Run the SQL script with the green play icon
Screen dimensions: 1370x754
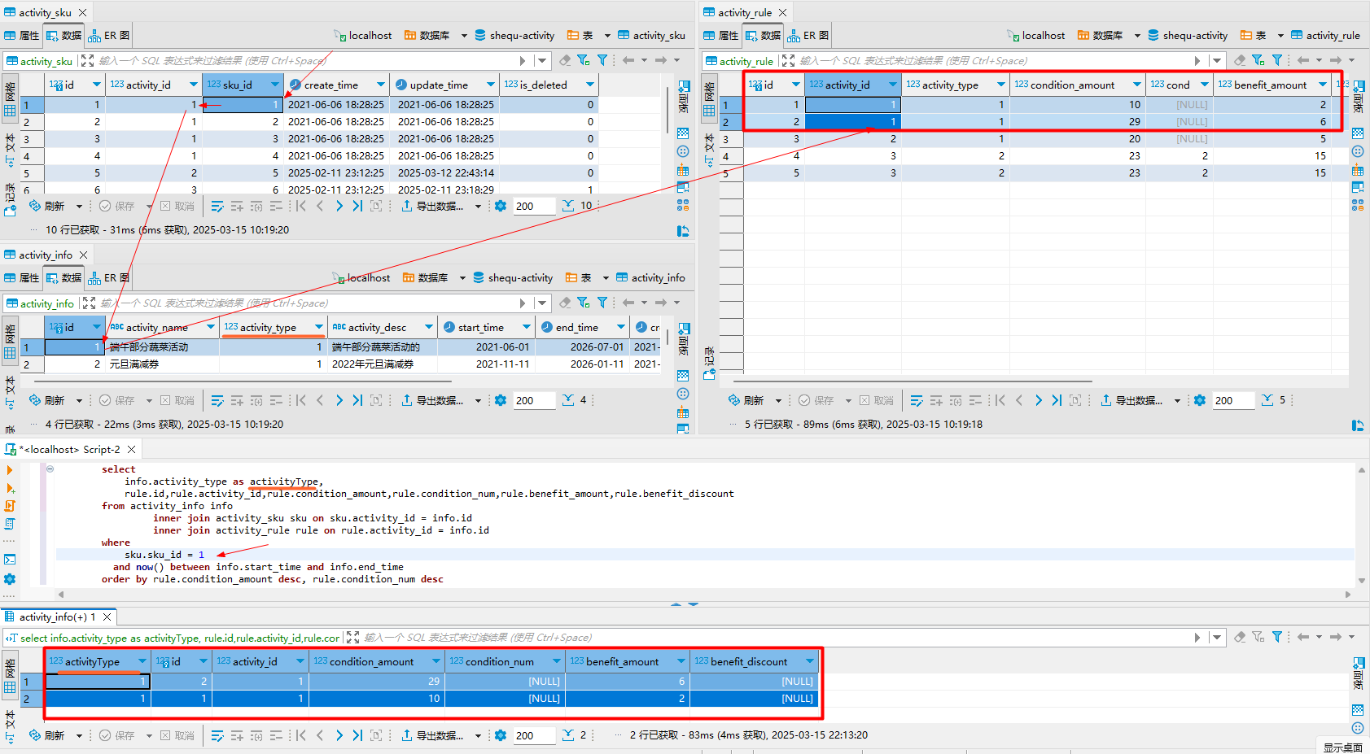tap(10, 469)
